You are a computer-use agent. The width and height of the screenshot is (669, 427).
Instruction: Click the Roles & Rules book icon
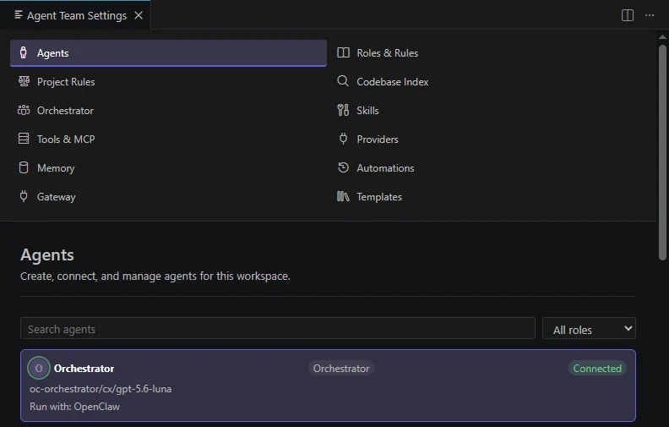343,52
